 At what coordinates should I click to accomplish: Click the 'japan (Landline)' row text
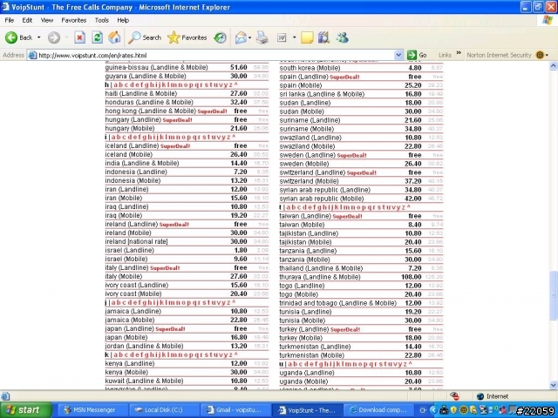pos(130,329)
